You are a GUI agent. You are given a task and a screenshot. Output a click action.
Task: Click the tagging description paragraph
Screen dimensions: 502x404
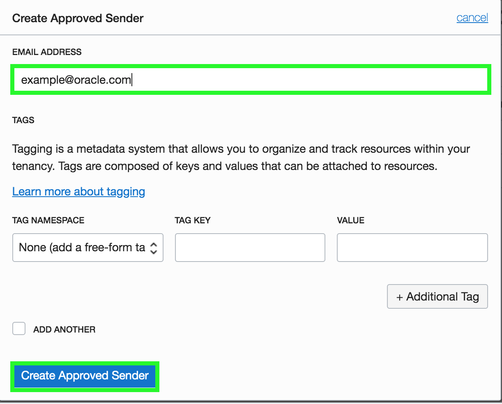241,157
